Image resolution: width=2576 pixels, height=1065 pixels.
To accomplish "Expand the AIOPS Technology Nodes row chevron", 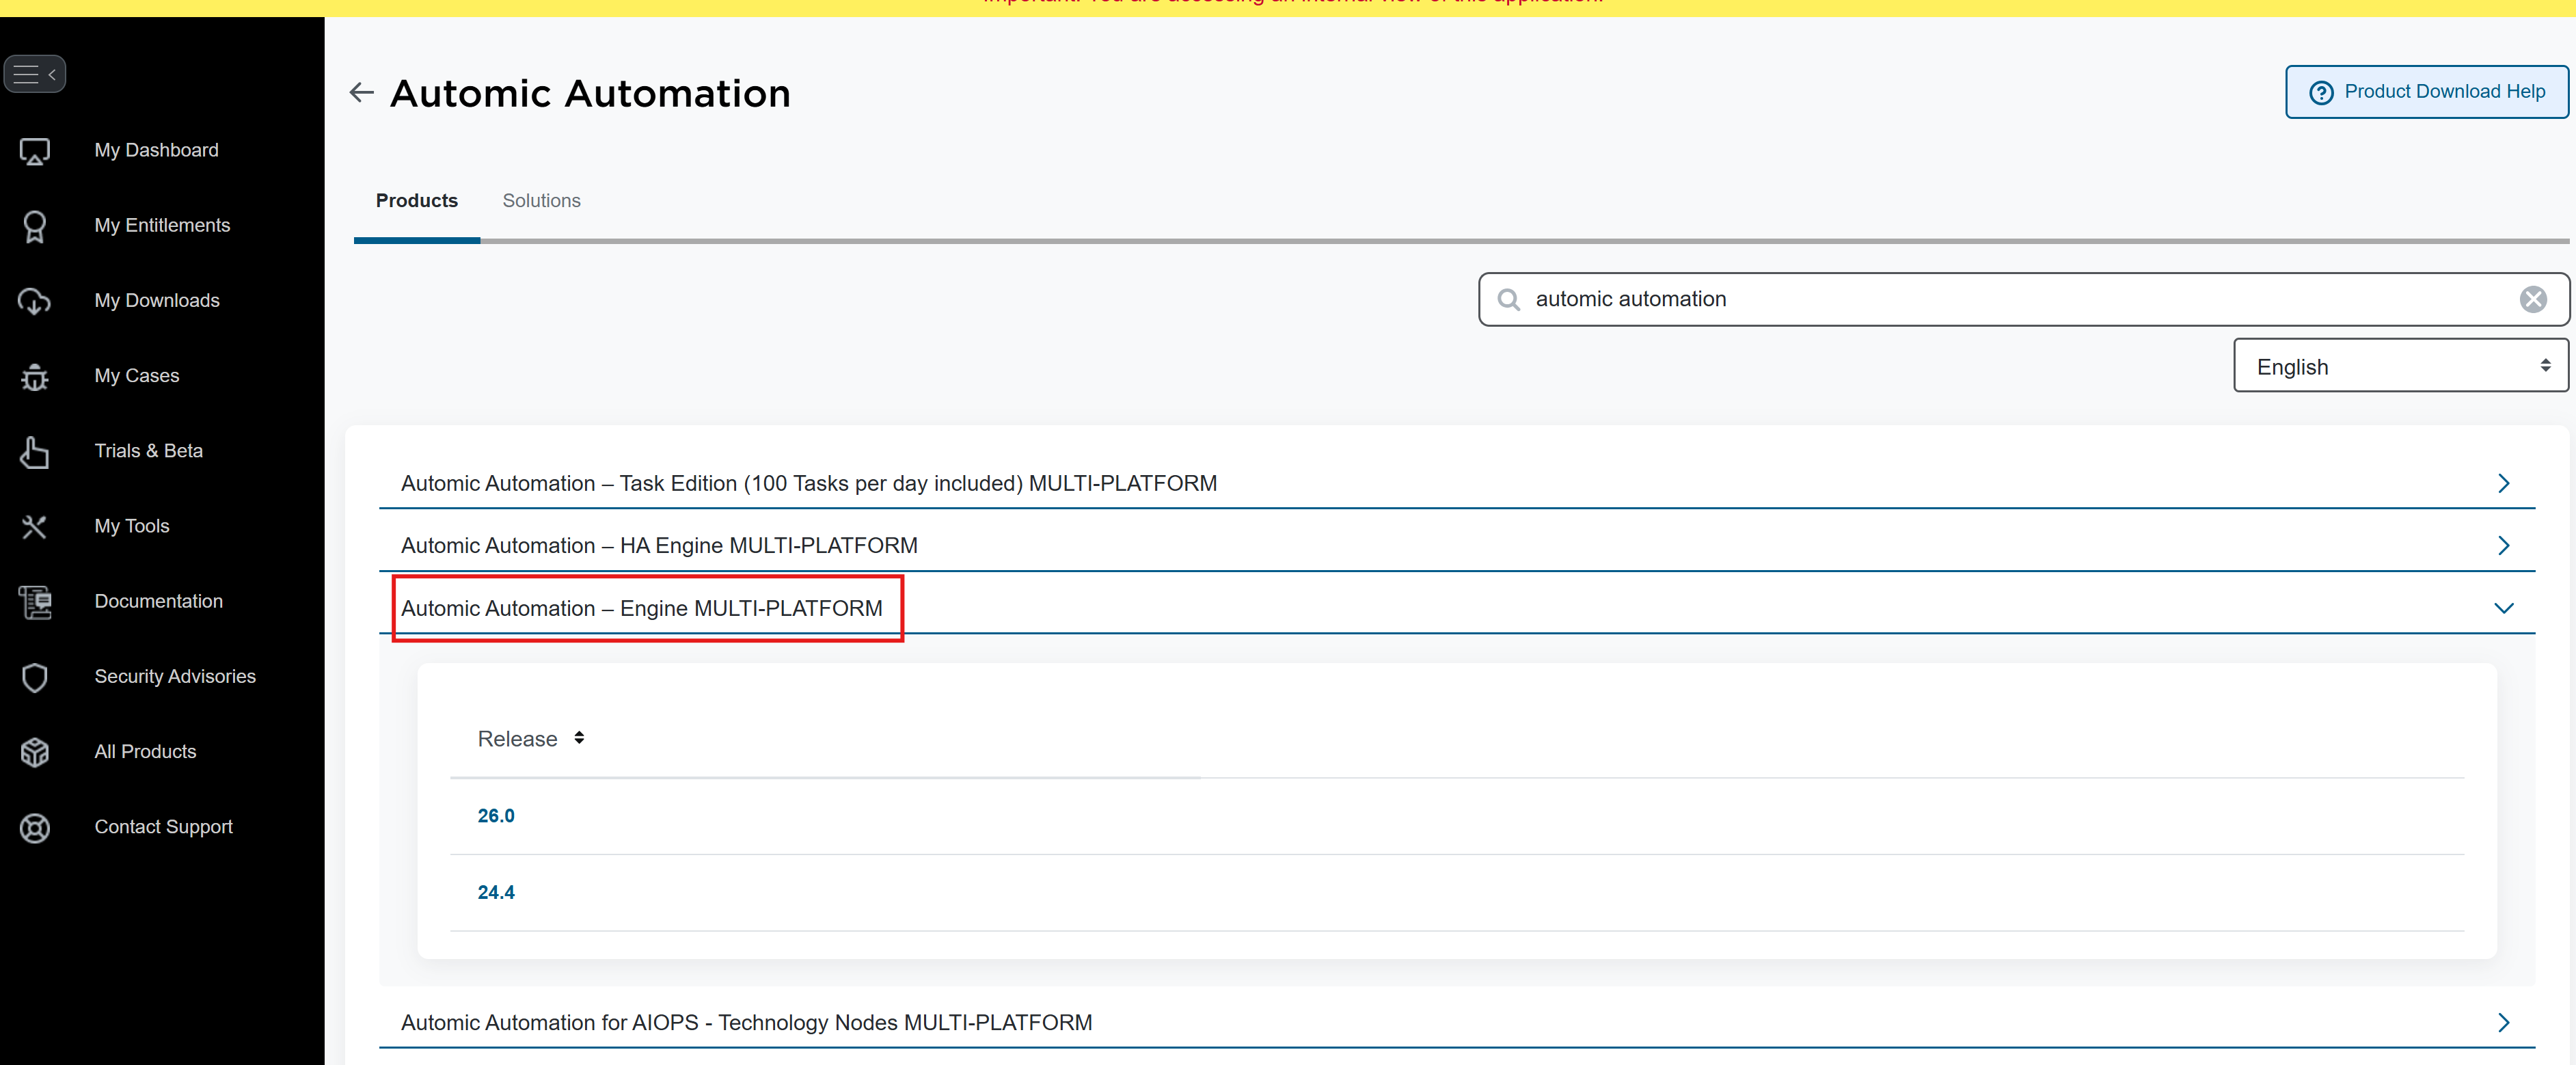I will coord(2503,1023).
